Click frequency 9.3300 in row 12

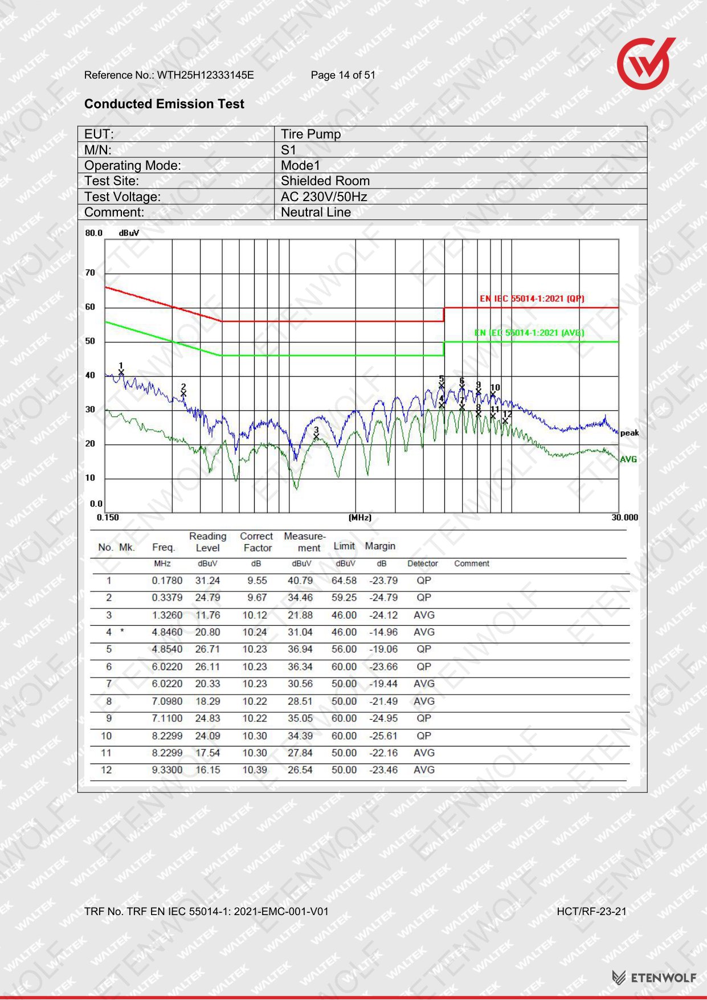point(167,770)
